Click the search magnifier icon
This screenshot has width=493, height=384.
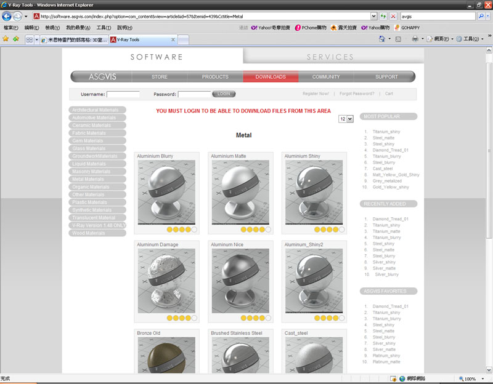(481, 16)
